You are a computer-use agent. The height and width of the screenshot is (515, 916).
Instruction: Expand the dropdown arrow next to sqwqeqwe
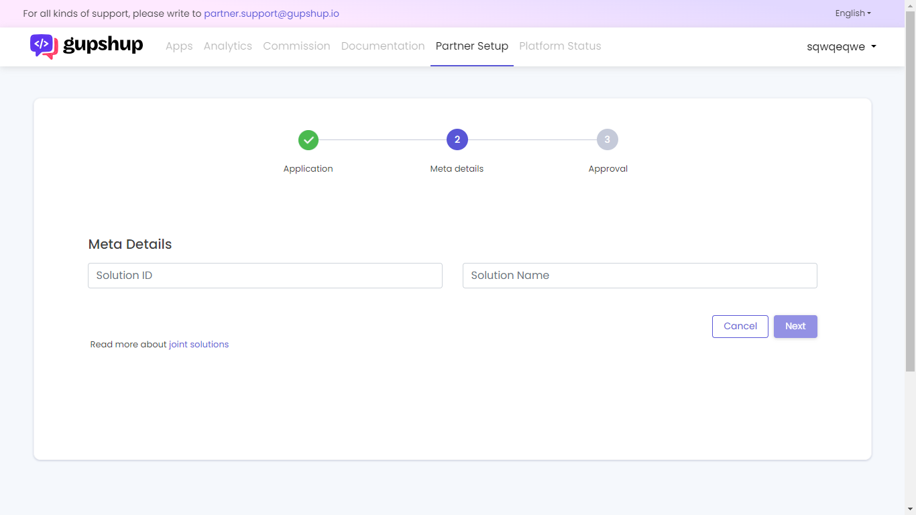(x=873, y=46)
